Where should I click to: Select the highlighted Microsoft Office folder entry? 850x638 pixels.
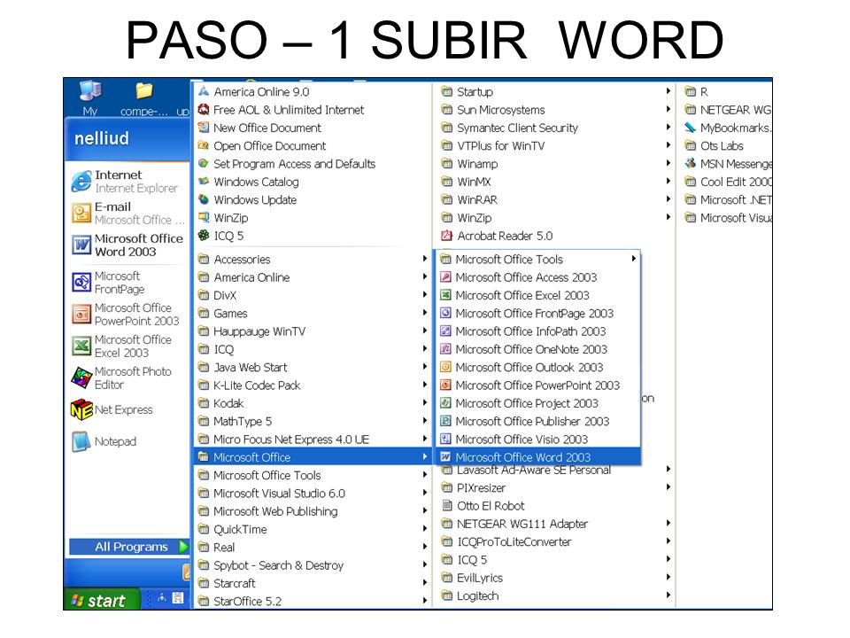click(x=313, y=457)
